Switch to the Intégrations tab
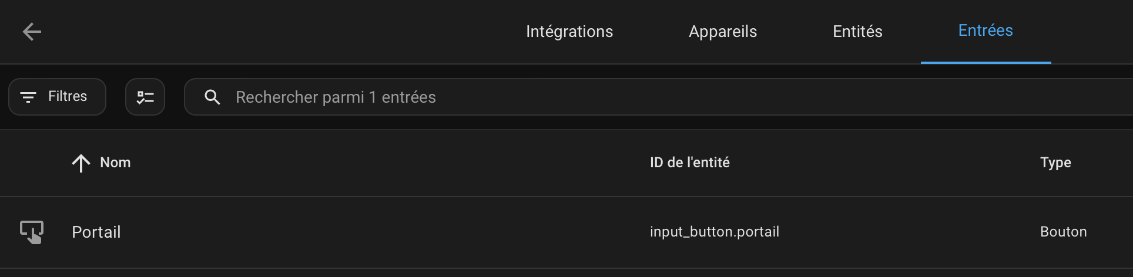The height and width of the screenshot is (277, 1133). pos(569,31)
